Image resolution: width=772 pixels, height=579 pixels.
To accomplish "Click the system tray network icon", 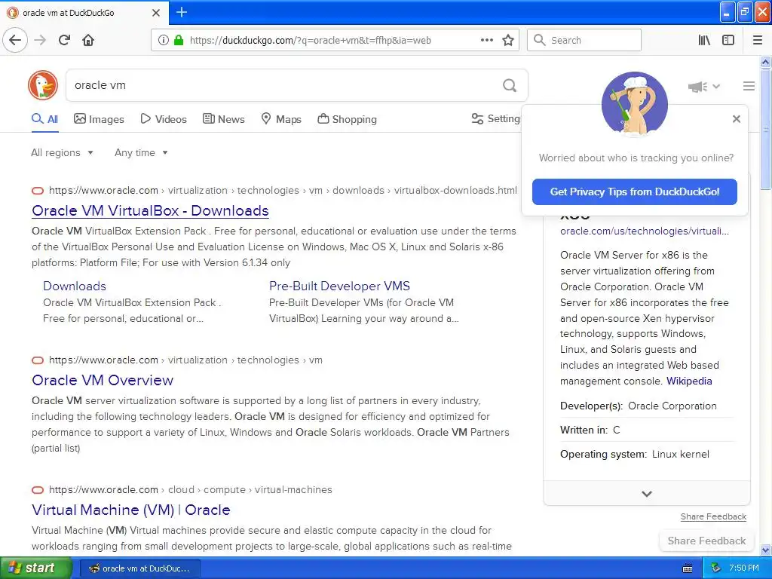I will click(x=716, y=568).
